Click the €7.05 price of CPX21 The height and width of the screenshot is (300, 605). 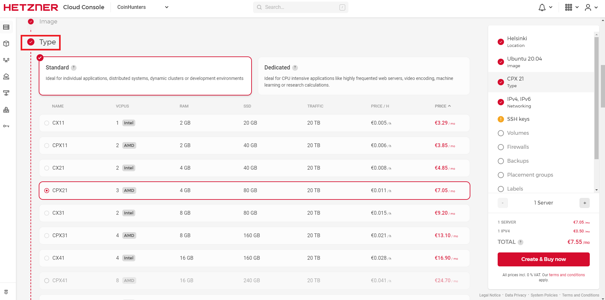tap(445, 191)
